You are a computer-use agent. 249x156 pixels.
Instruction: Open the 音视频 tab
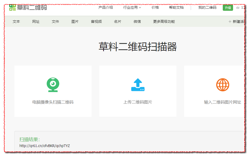pyautogui.click(x=96, y=22)
